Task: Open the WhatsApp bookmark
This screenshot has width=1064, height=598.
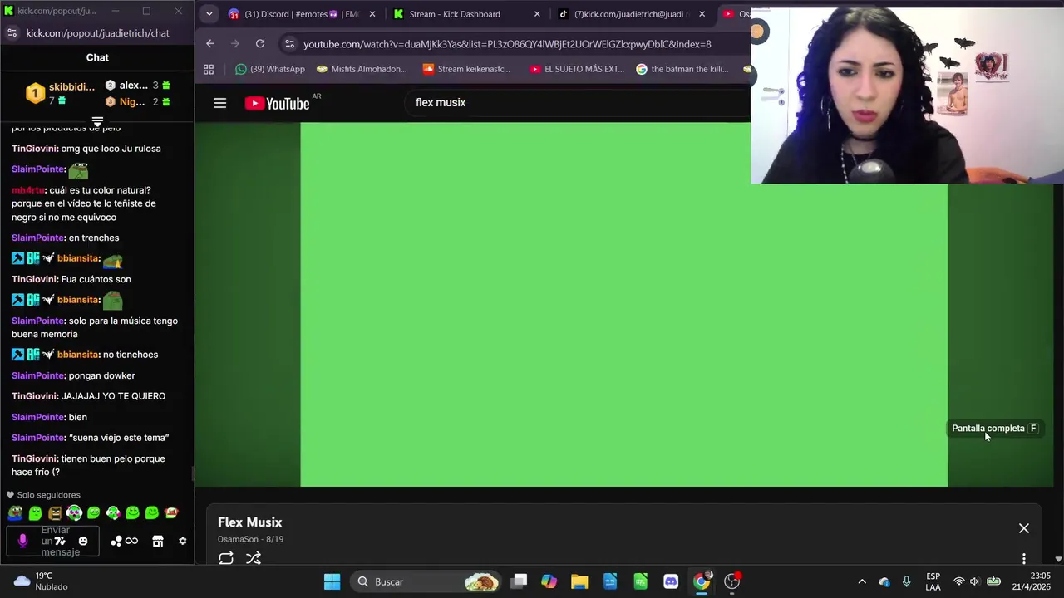Action: (269, 69)
